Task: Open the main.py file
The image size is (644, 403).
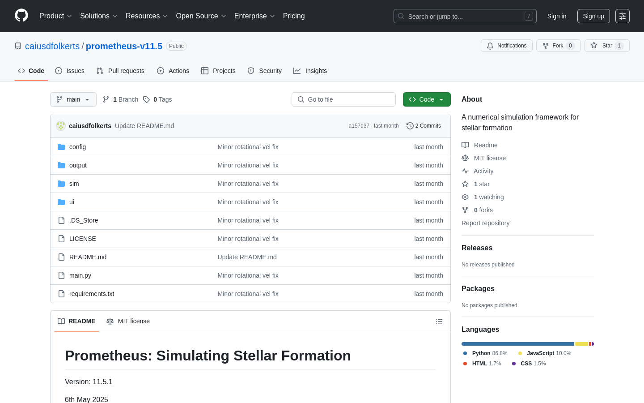Action: tap(80, 275)
